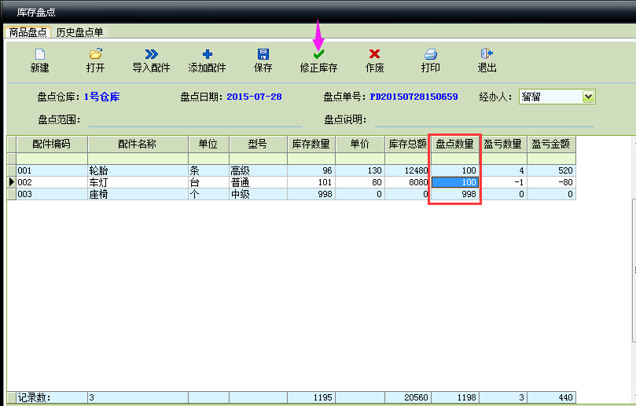Click the 1号仓库 warehouse link
The image size is (636, 406).
102,97
